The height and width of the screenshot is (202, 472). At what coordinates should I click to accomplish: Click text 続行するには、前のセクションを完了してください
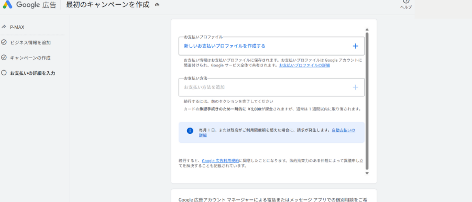[228, 102]
